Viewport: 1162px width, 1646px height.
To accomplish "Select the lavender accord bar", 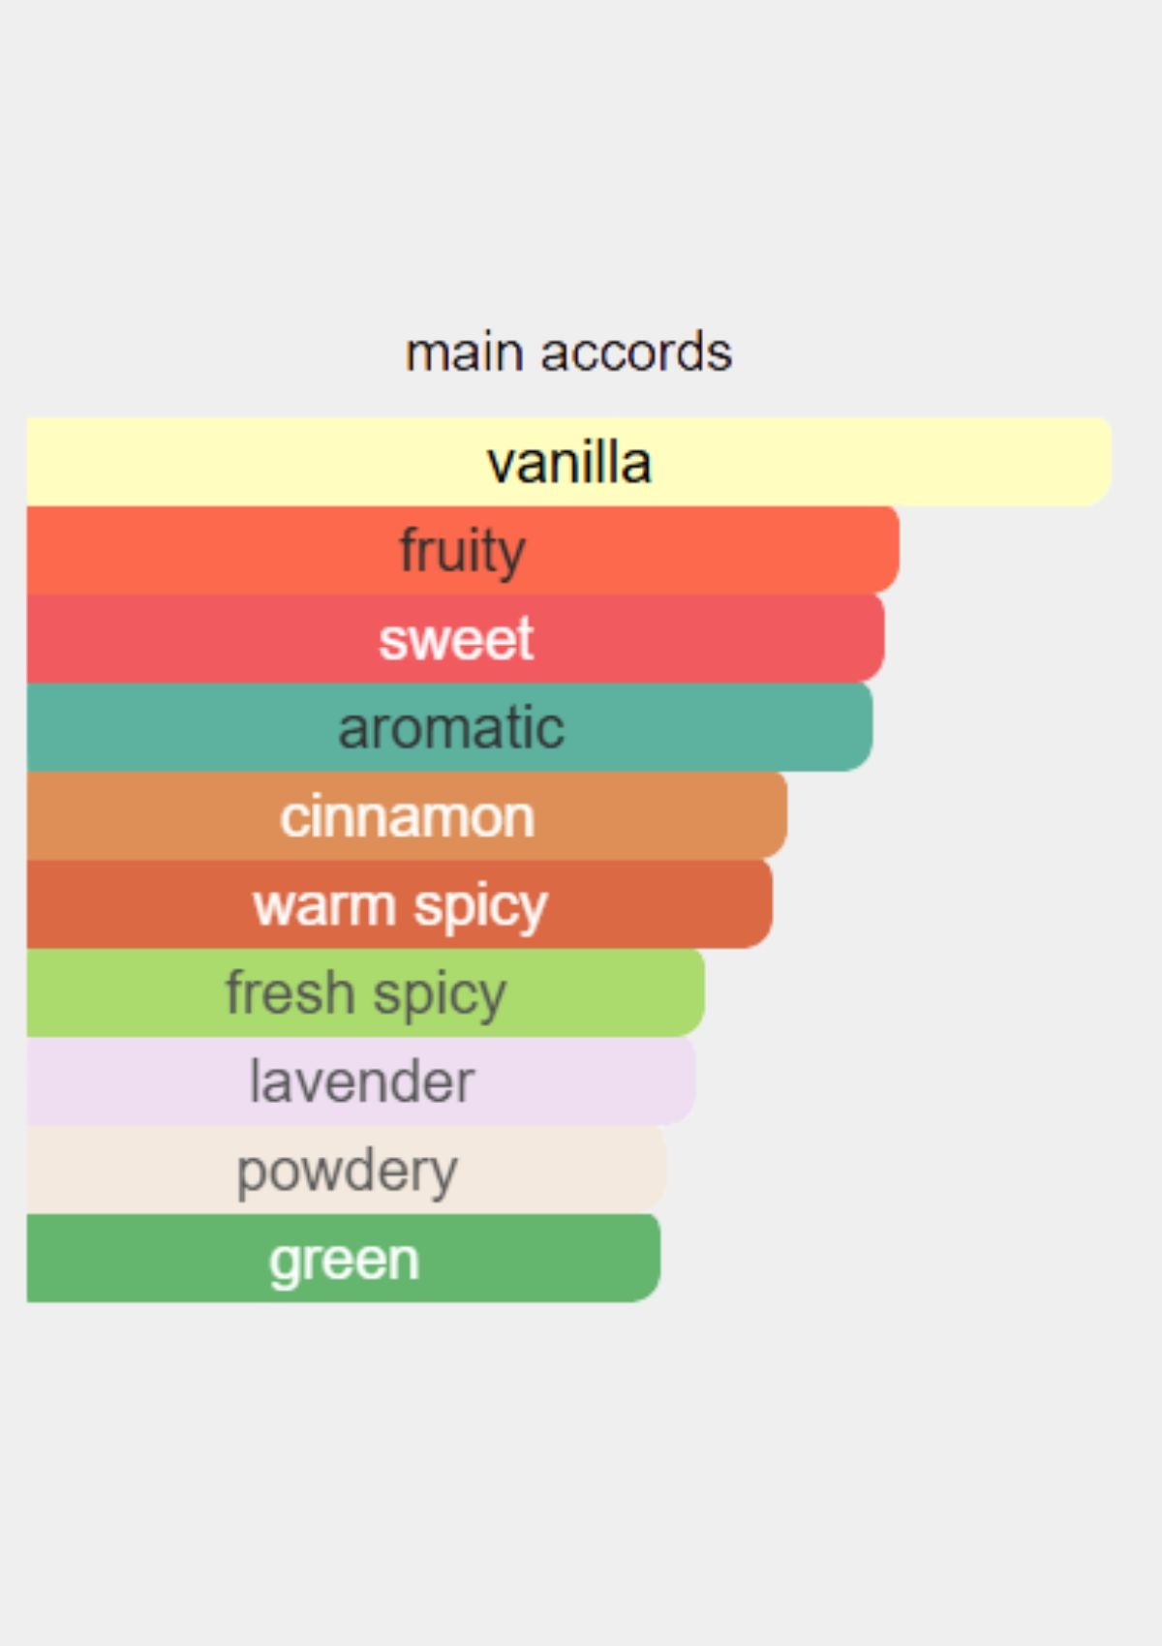I will coord(361,1082).
